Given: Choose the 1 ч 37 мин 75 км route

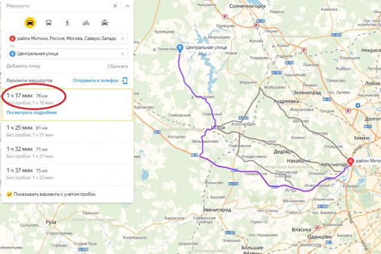Looking at the screenshot, I should point(67,174).
